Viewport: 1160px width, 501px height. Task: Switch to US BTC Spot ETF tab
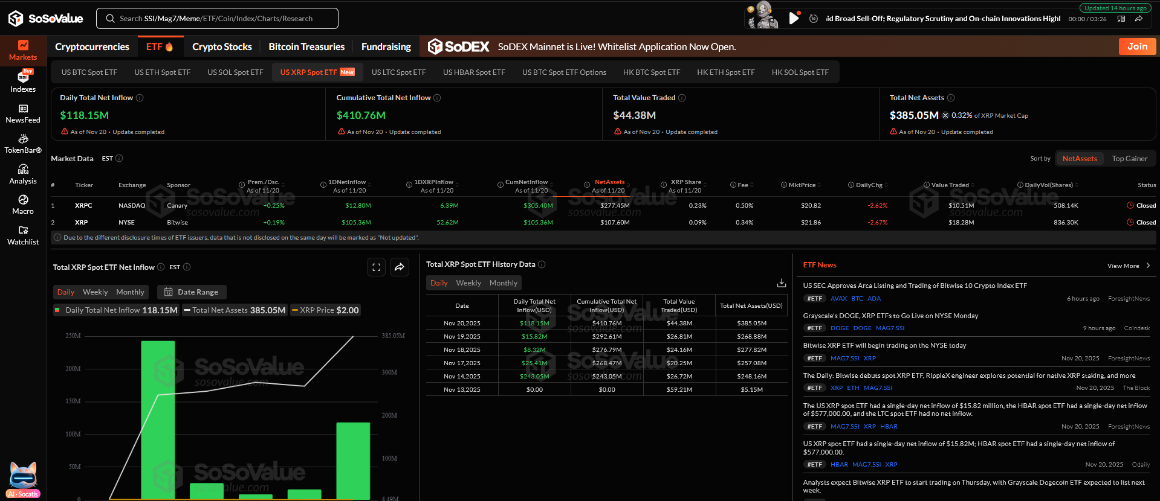(x=89, y=72)
